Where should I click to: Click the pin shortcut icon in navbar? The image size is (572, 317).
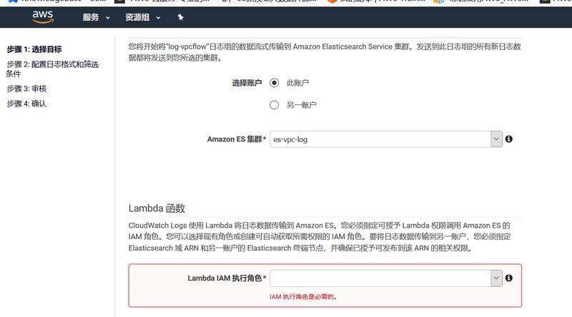click(x=180, y=17)
